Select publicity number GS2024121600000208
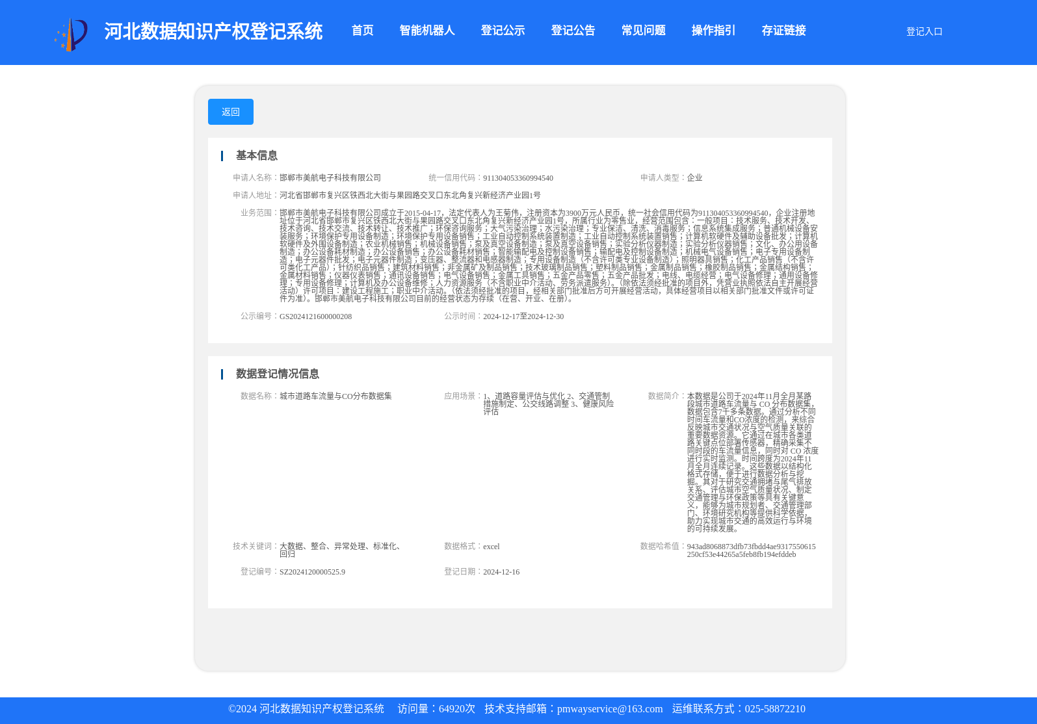The height and width of the screenshot is (724, 1037). (x=315, y=317)
